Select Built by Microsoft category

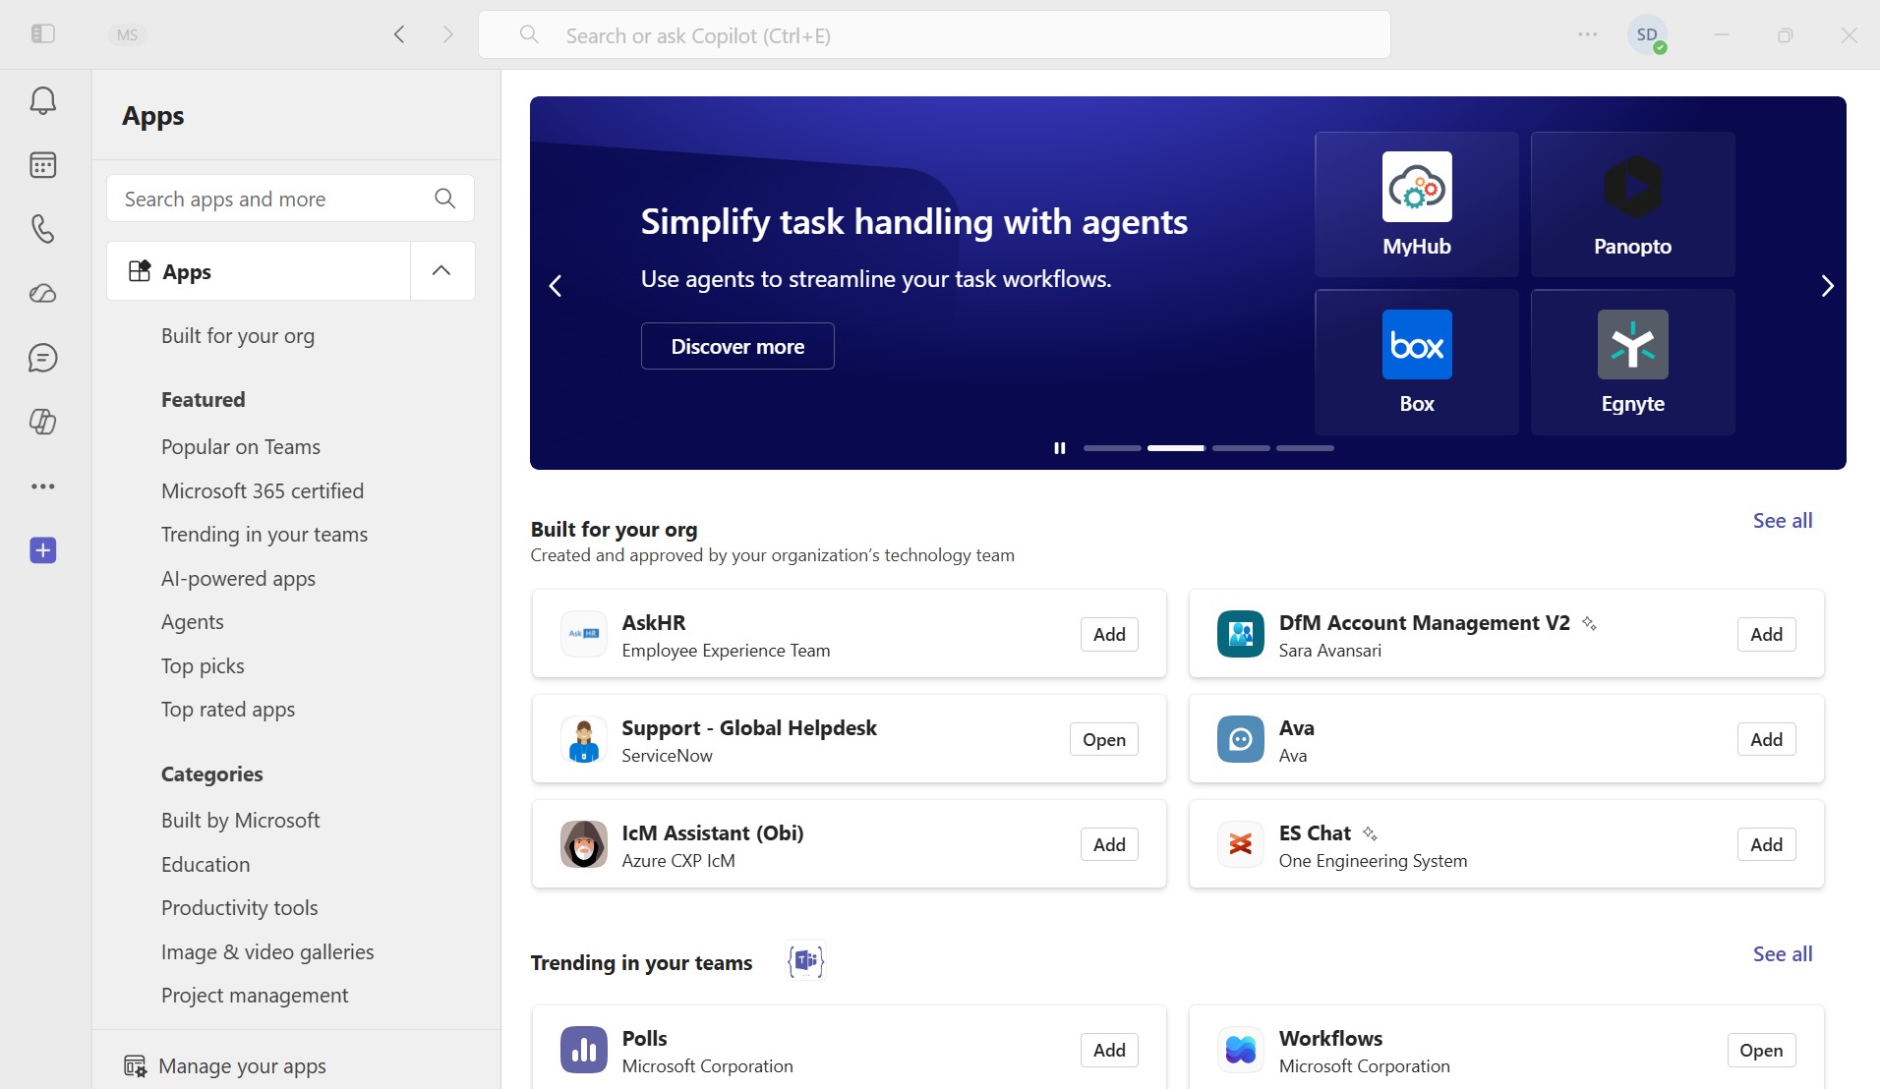coord(241,821)
